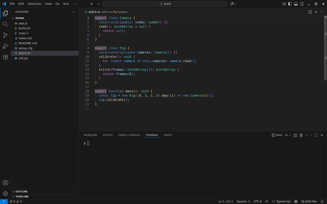Image resolution: width=327 pixels, height=204 pixels.
Task: Open terminal panel More Actions menu
Action: (307, 135)
